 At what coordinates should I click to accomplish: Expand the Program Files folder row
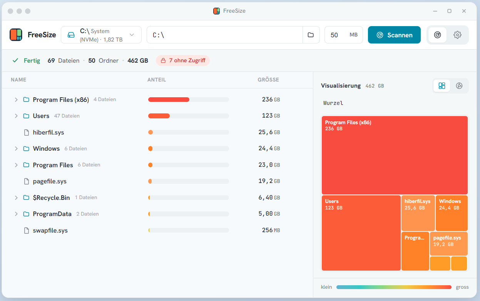pos(16,165)
